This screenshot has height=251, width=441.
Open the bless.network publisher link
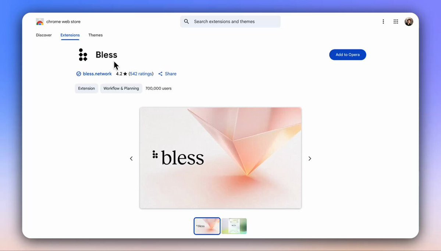tap(97, 74)
